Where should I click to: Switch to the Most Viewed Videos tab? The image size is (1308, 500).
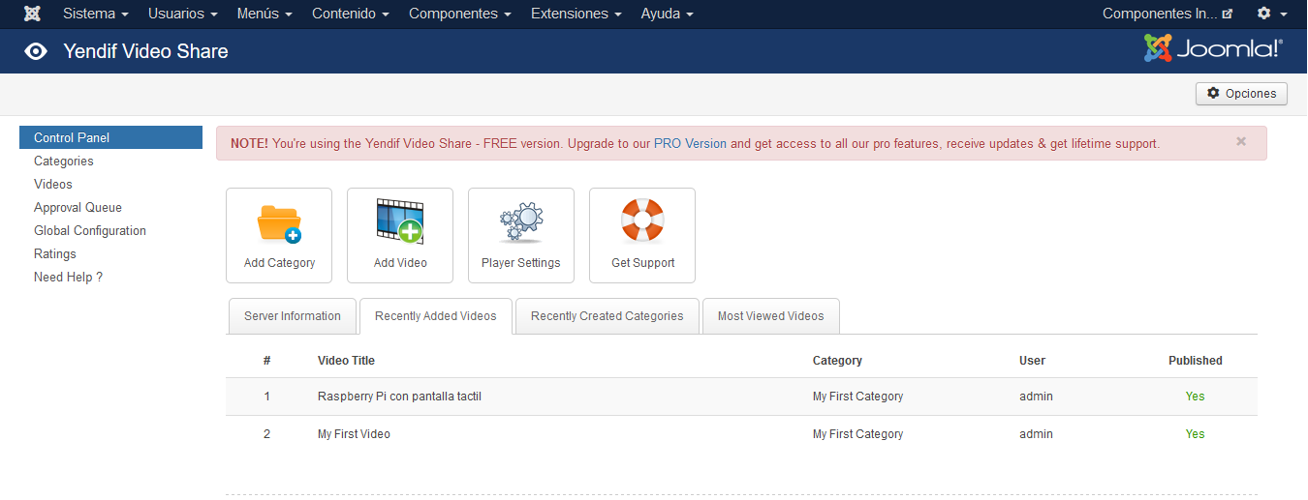click(x=770, y=316)
